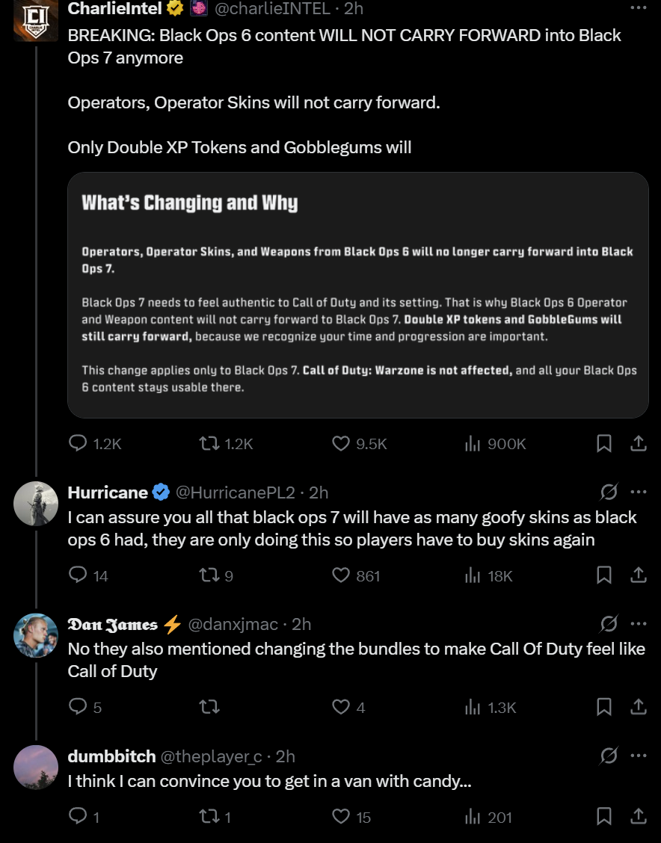Bookmark the dumbbitch user's reply
Viewport: 661px width, 843px height.
(604, 816)
